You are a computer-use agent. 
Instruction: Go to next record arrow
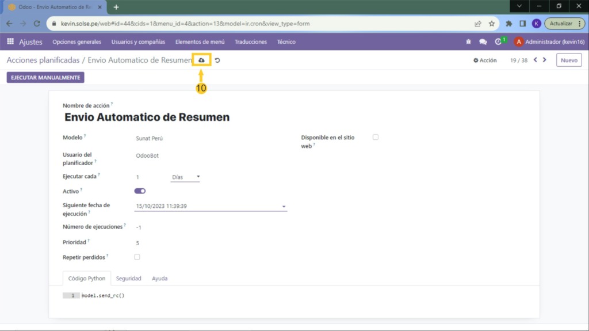click(x=545, y=60)
